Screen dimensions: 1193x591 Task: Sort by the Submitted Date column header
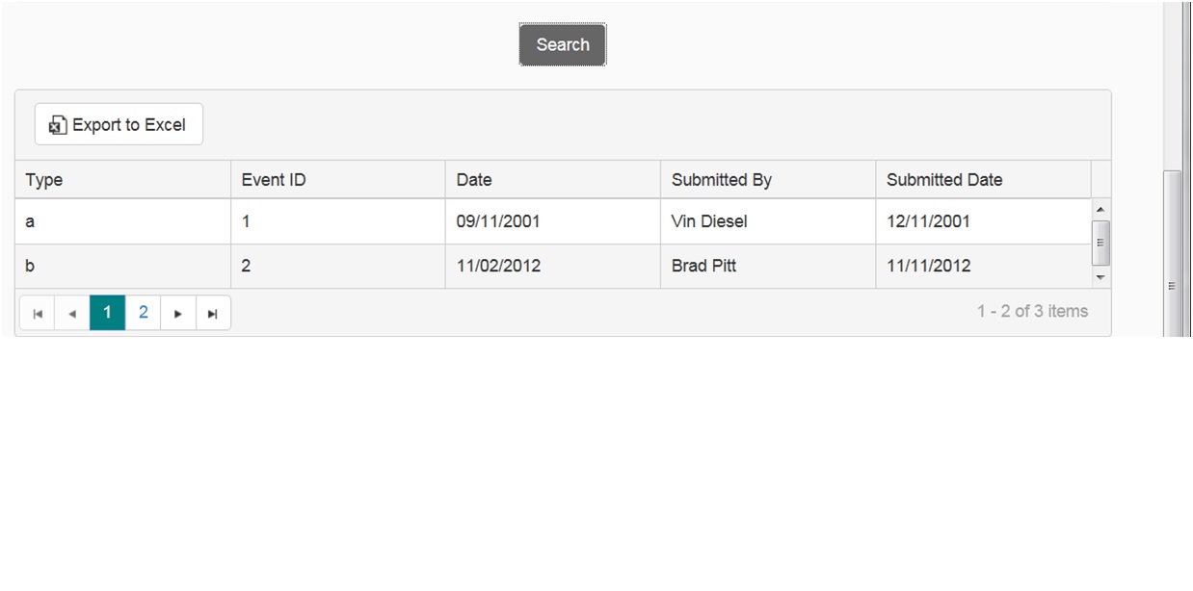944,180
